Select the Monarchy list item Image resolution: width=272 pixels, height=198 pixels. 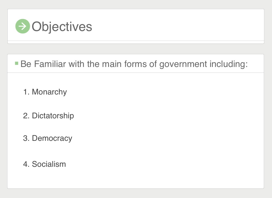click(49, 92)
